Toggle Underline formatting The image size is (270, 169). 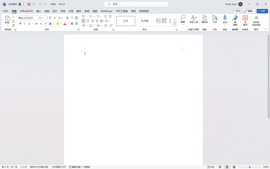click(29, 23)
